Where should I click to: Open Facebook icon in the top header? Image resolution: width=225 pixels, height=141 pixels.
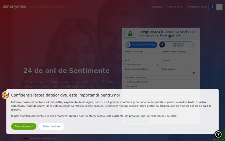point(212,7)
